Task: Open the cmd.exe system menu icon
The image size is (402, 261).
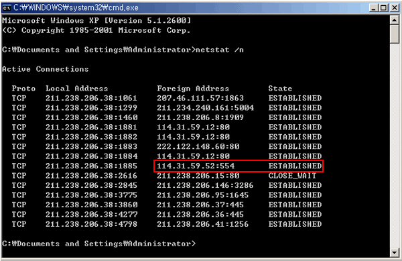Action: [x=7, y=7]
